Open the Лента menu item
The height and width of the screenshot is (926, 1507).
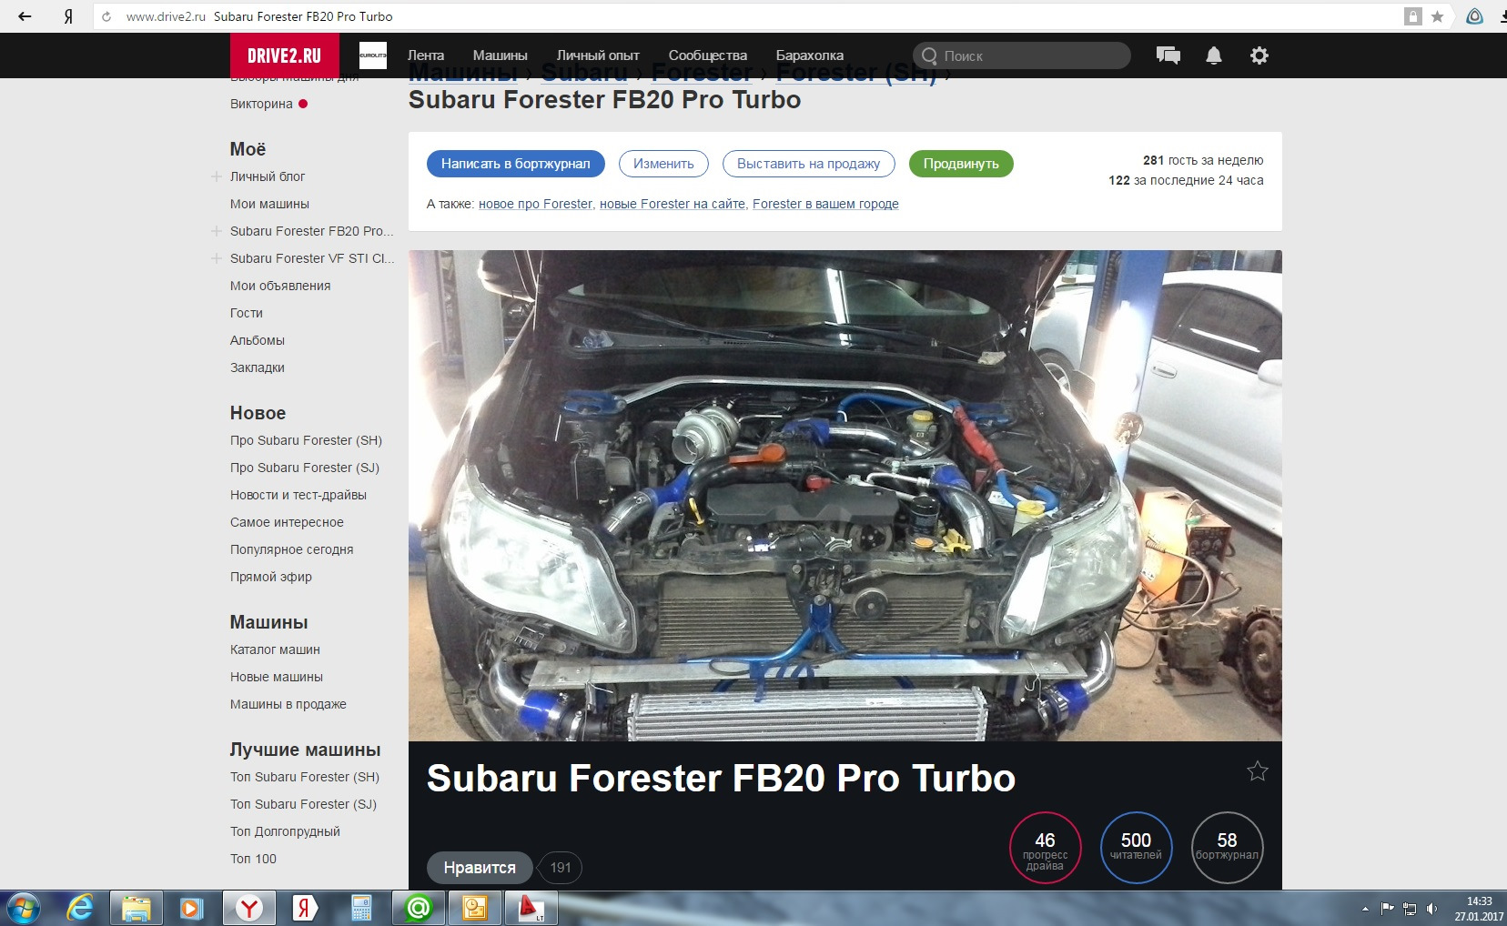point(426,55)
